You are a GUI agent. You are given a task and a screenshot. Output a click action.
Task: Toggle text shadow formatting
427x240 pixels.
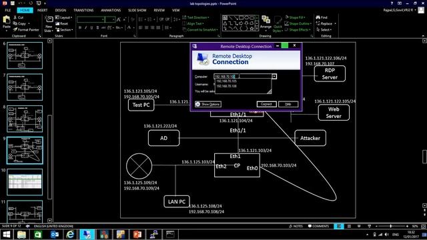[x=97, y=28]
